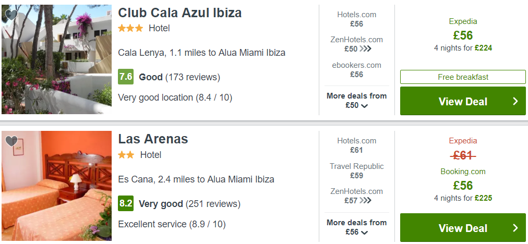Click the 7.6 rating badge
Viewport: 528px width, 244px height.
click(x=126, y=77)
